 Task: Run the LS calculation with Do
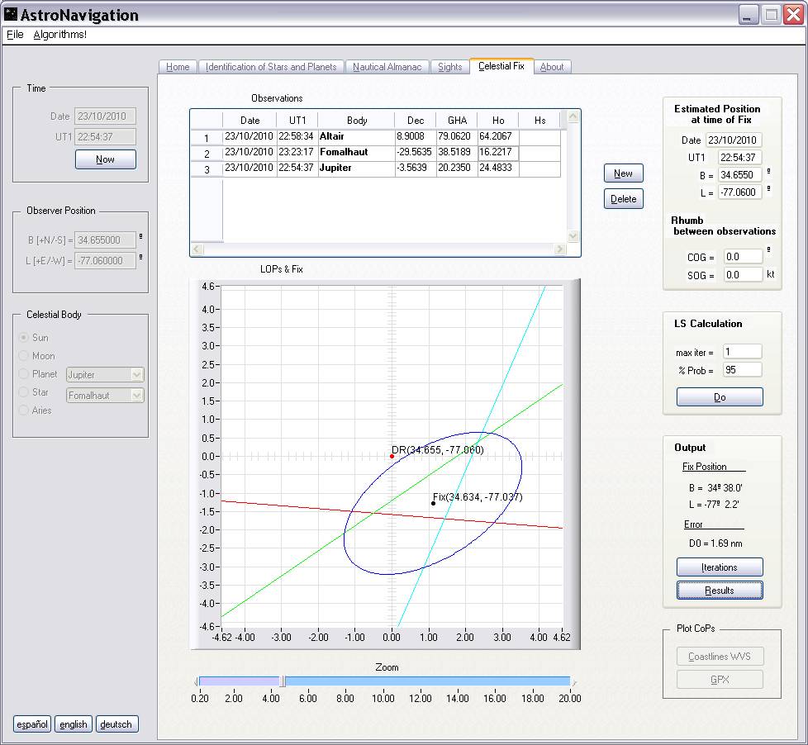pyautogui.click(x=719, y=397)
